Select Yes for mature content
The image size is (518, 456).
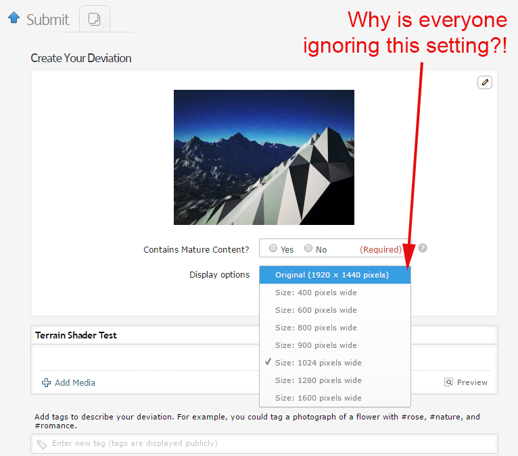(x=273, y=248)
